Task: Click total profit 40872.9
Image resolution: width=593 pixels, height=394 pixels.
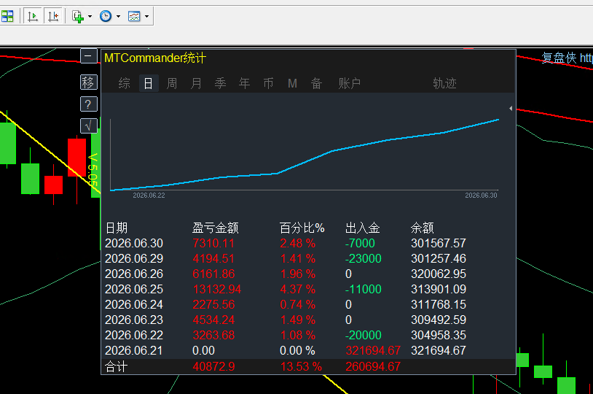Action: [x=213, y=367]
